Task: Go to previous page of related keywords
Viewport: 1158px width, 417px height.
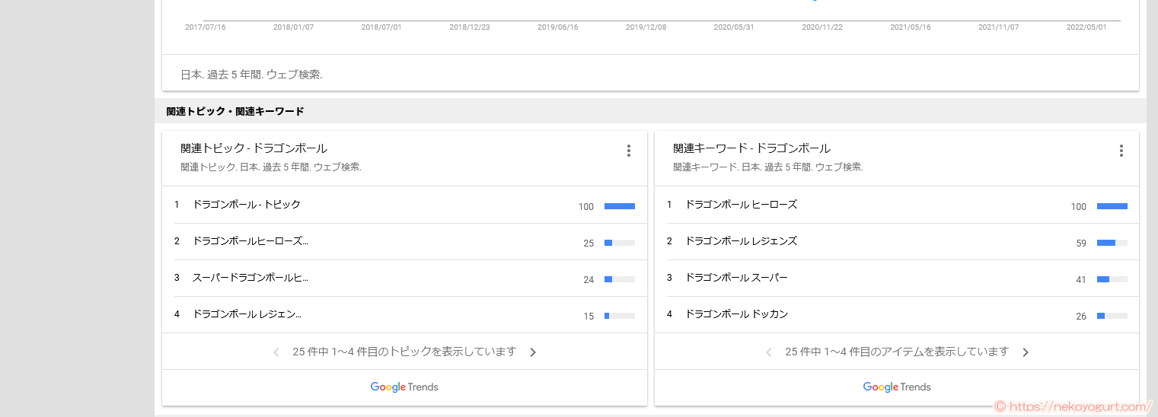Action: pyautogui.click(x=769, y=352)
